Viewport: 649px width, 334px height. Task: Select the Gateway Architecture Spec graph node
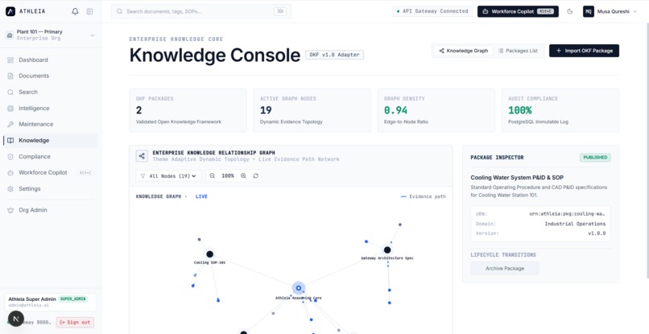coord(387,250)
